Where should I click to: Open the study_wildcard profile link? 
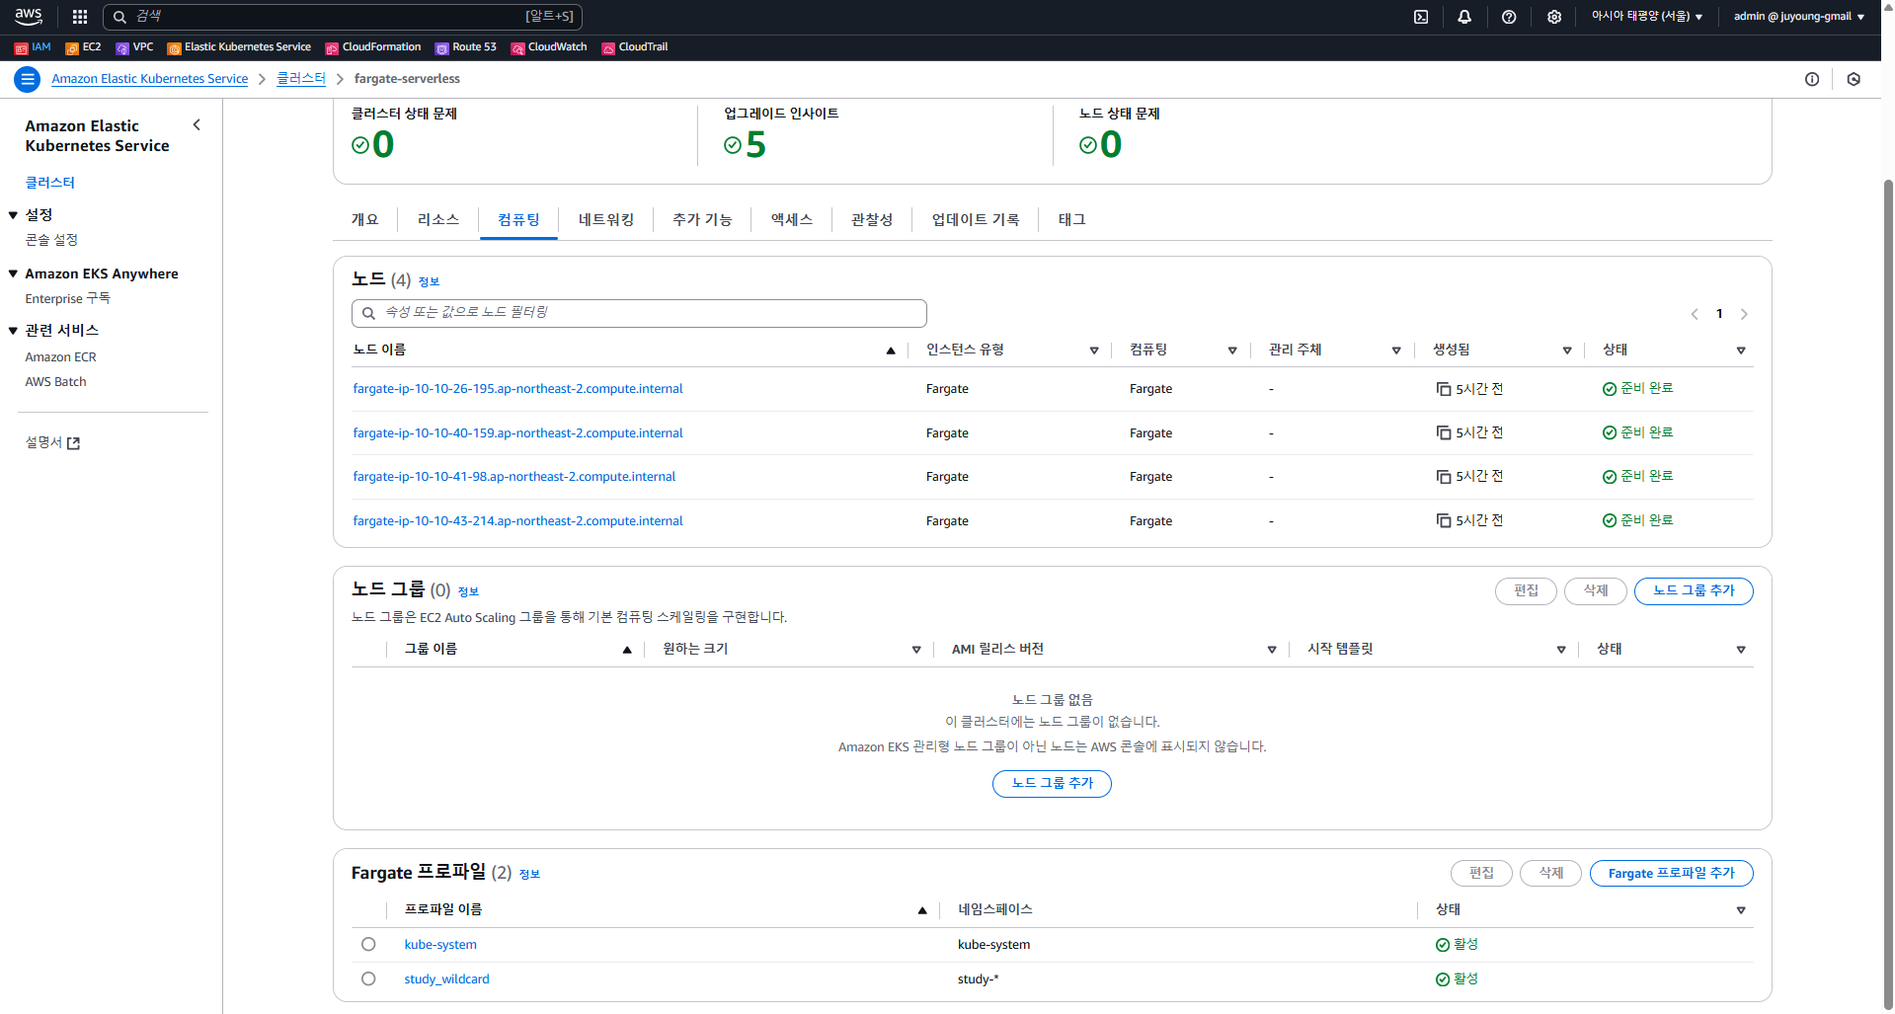click(x=446, y=979)
